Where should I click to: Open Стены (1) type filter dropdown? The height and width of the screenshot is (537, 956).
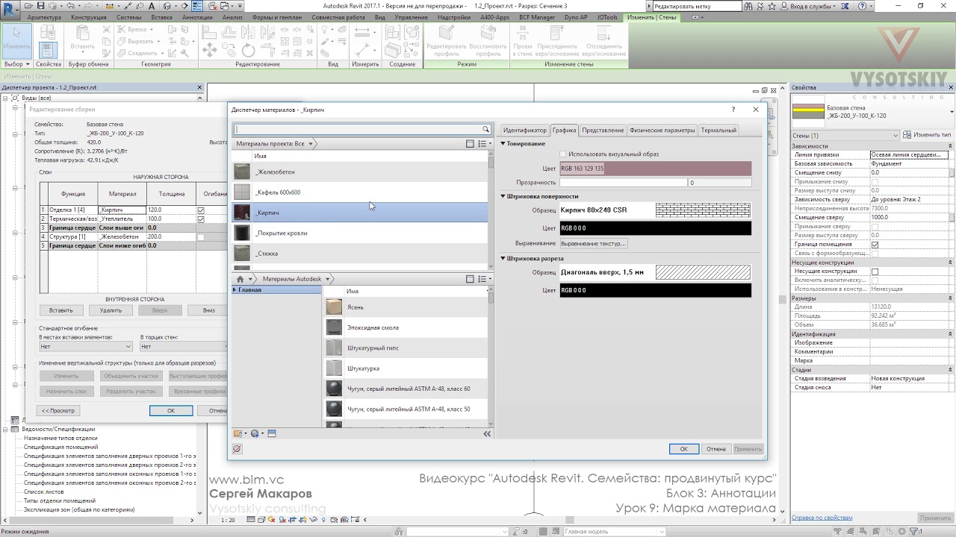pos(845,135)
